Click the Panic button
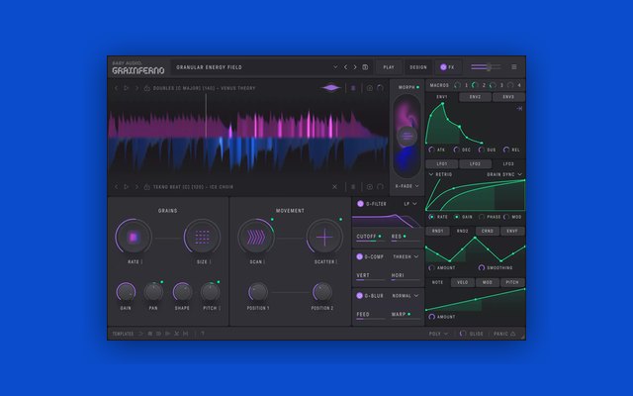 coord(504,334)
